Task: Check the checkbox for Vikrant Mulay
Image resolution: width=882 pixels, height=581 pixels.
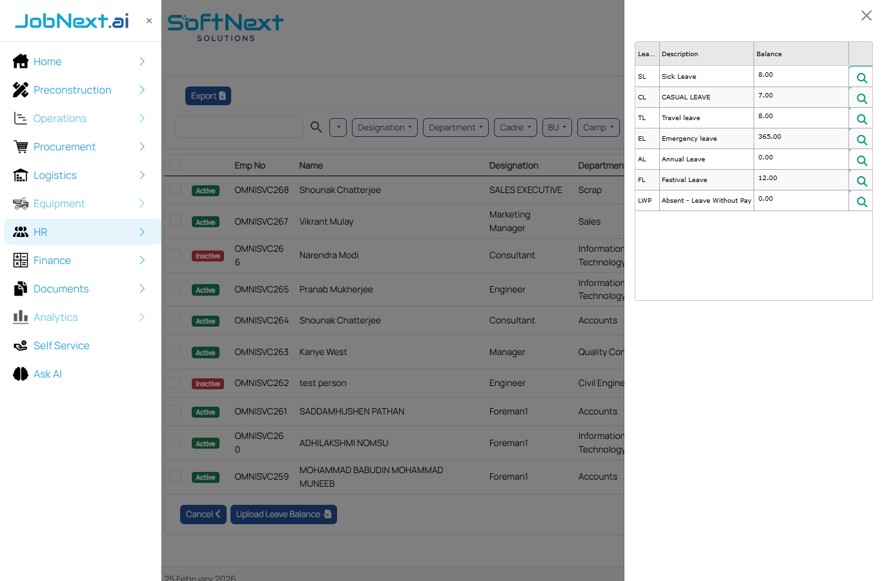Action: [175, 221]
